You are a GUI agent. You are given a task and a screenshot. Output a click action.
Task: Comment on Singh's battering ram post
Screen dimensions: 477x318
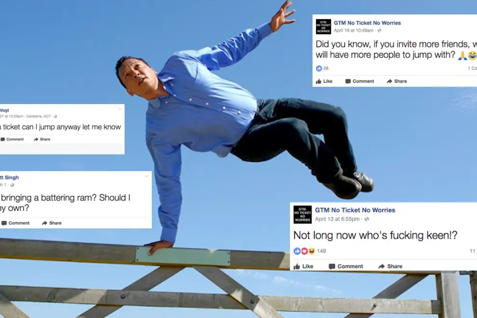click(x=15, y=223)
